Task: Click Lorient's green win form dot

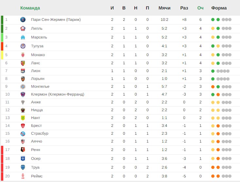Action: click(x=213, y=79)
